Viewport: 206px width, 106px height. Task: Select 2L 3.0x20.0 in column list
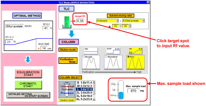pyautogui.click(x=84, y=92)
